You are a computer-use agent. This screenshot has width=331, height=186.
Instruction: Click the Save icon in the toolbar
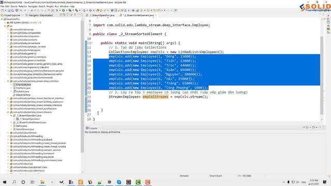(x=9, y=10)
